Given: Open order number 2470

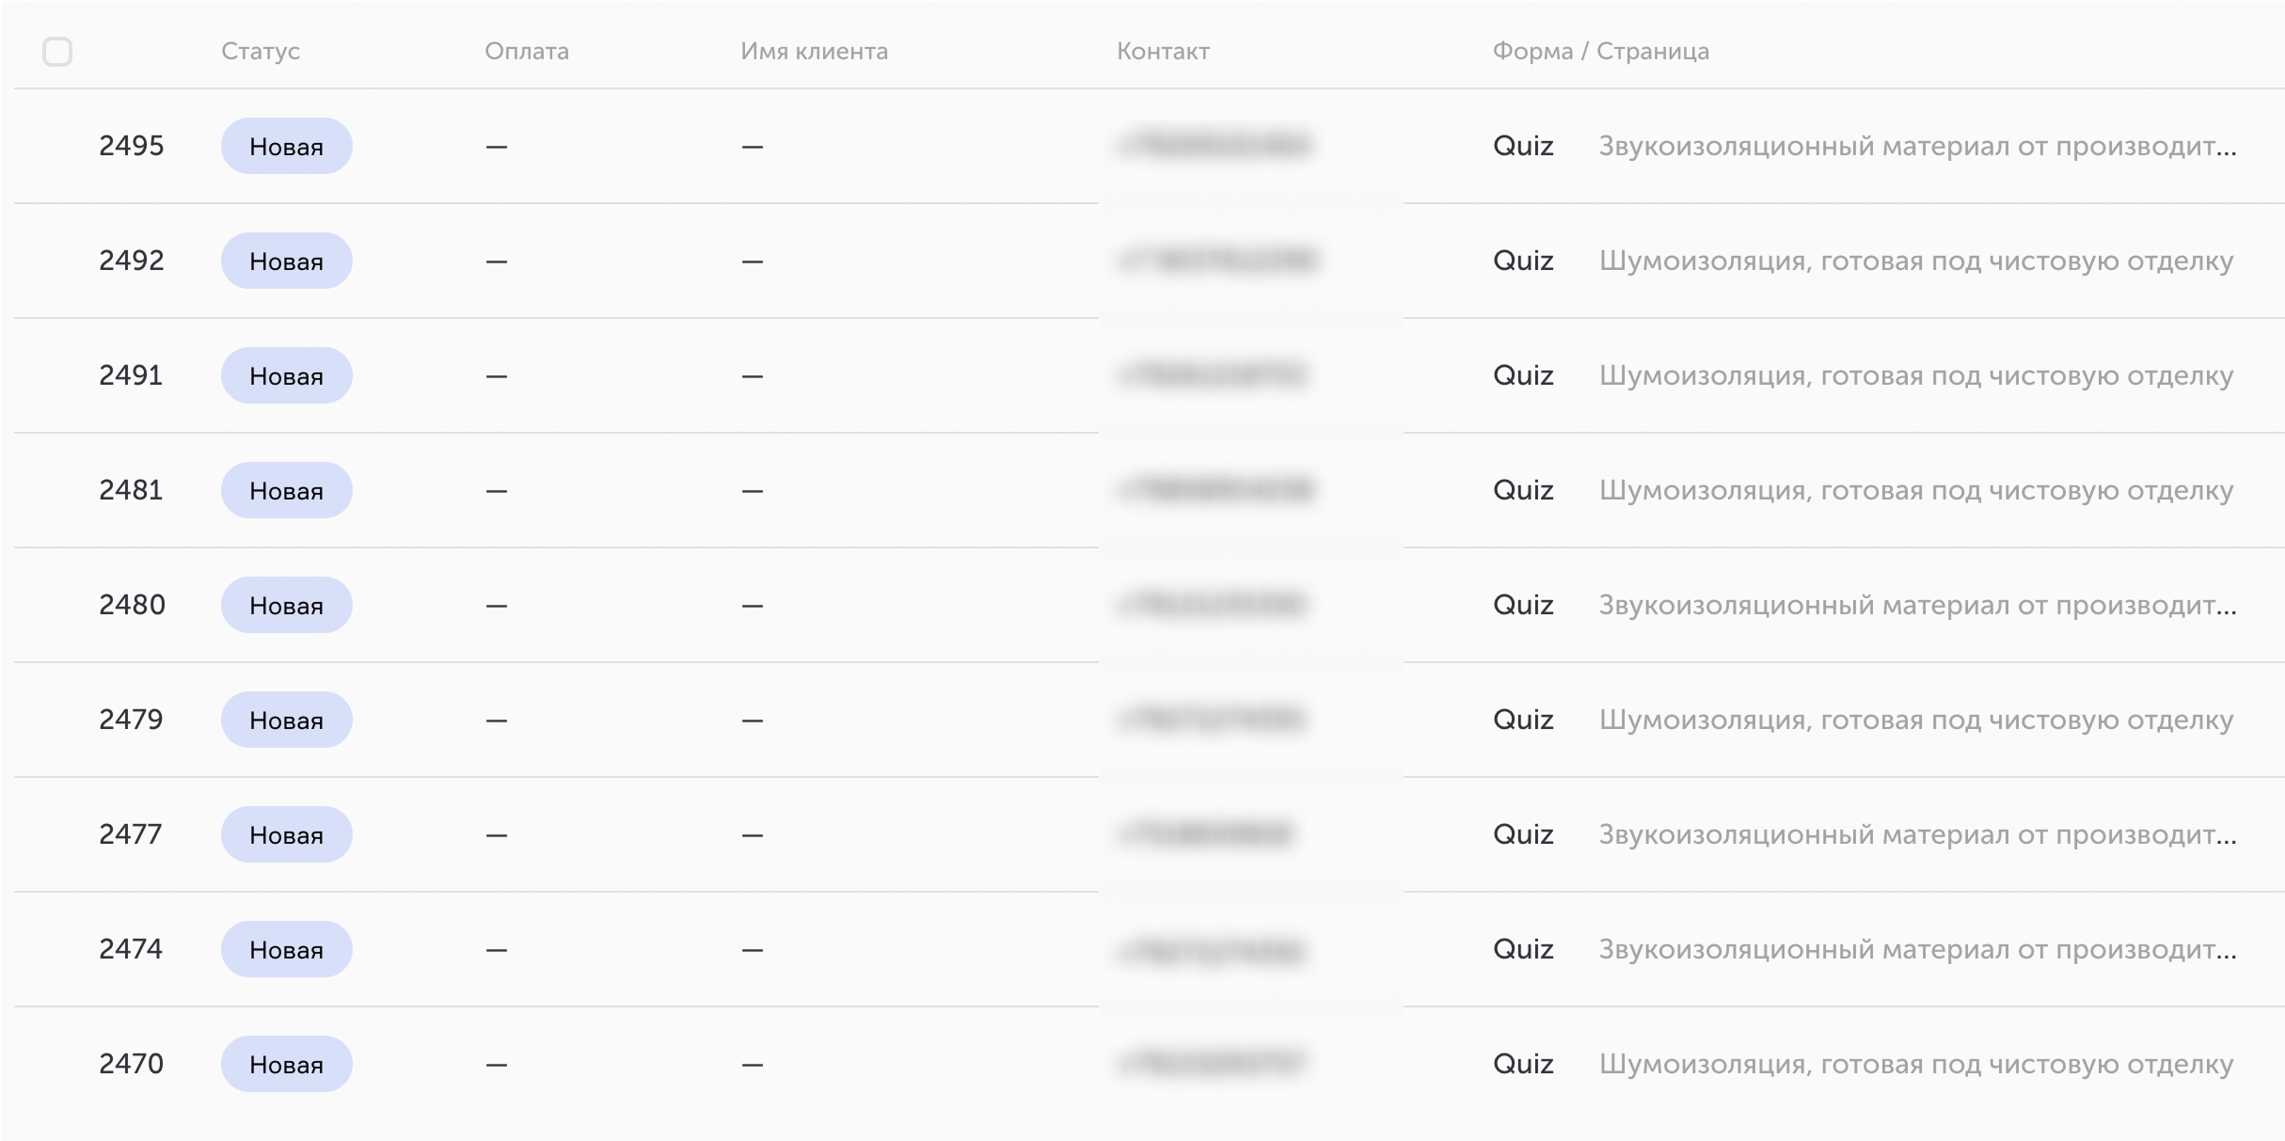Looking at the screenshot, I should click(132, 1064).
